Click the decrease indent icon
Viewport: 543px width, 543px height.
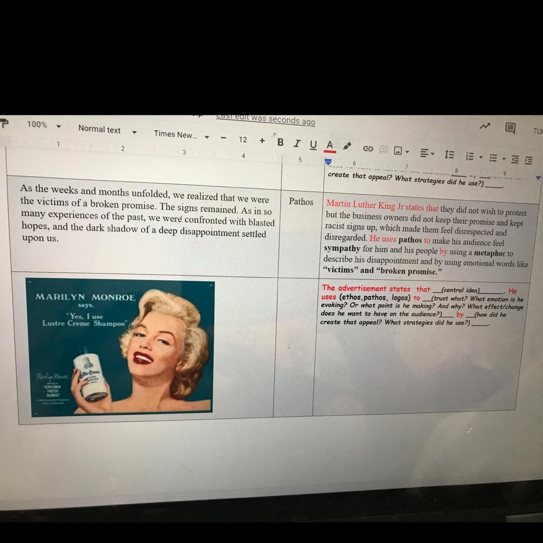[x=515, y=160]
